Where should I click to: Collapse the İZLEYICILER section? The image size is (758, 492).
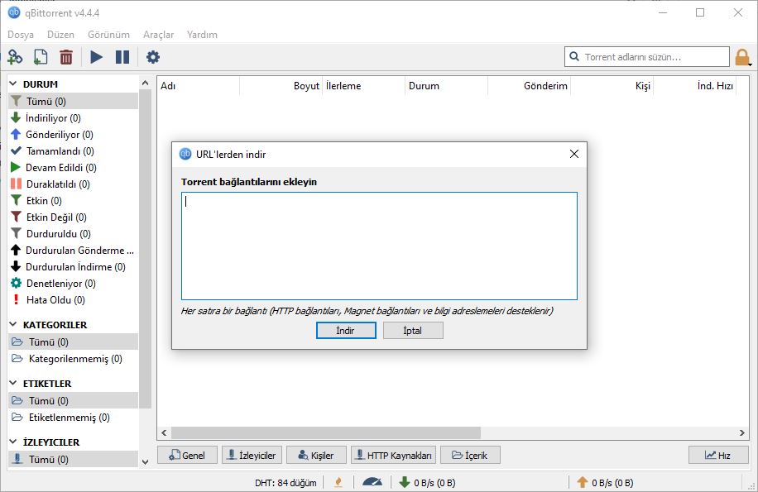tap(13, 442)
